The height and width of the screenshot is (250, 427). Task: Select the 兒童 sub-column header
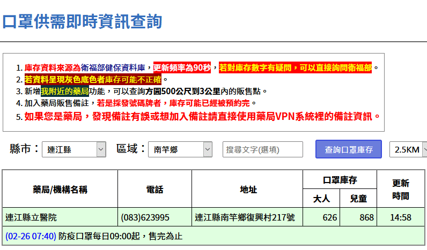(358, 199)
